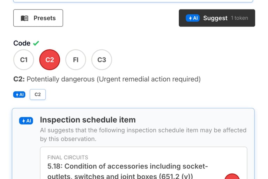This screenshot has height=179, width=268.
Task: Click the AI badge beside Inspection schedule item
Action: click(26, 121)
